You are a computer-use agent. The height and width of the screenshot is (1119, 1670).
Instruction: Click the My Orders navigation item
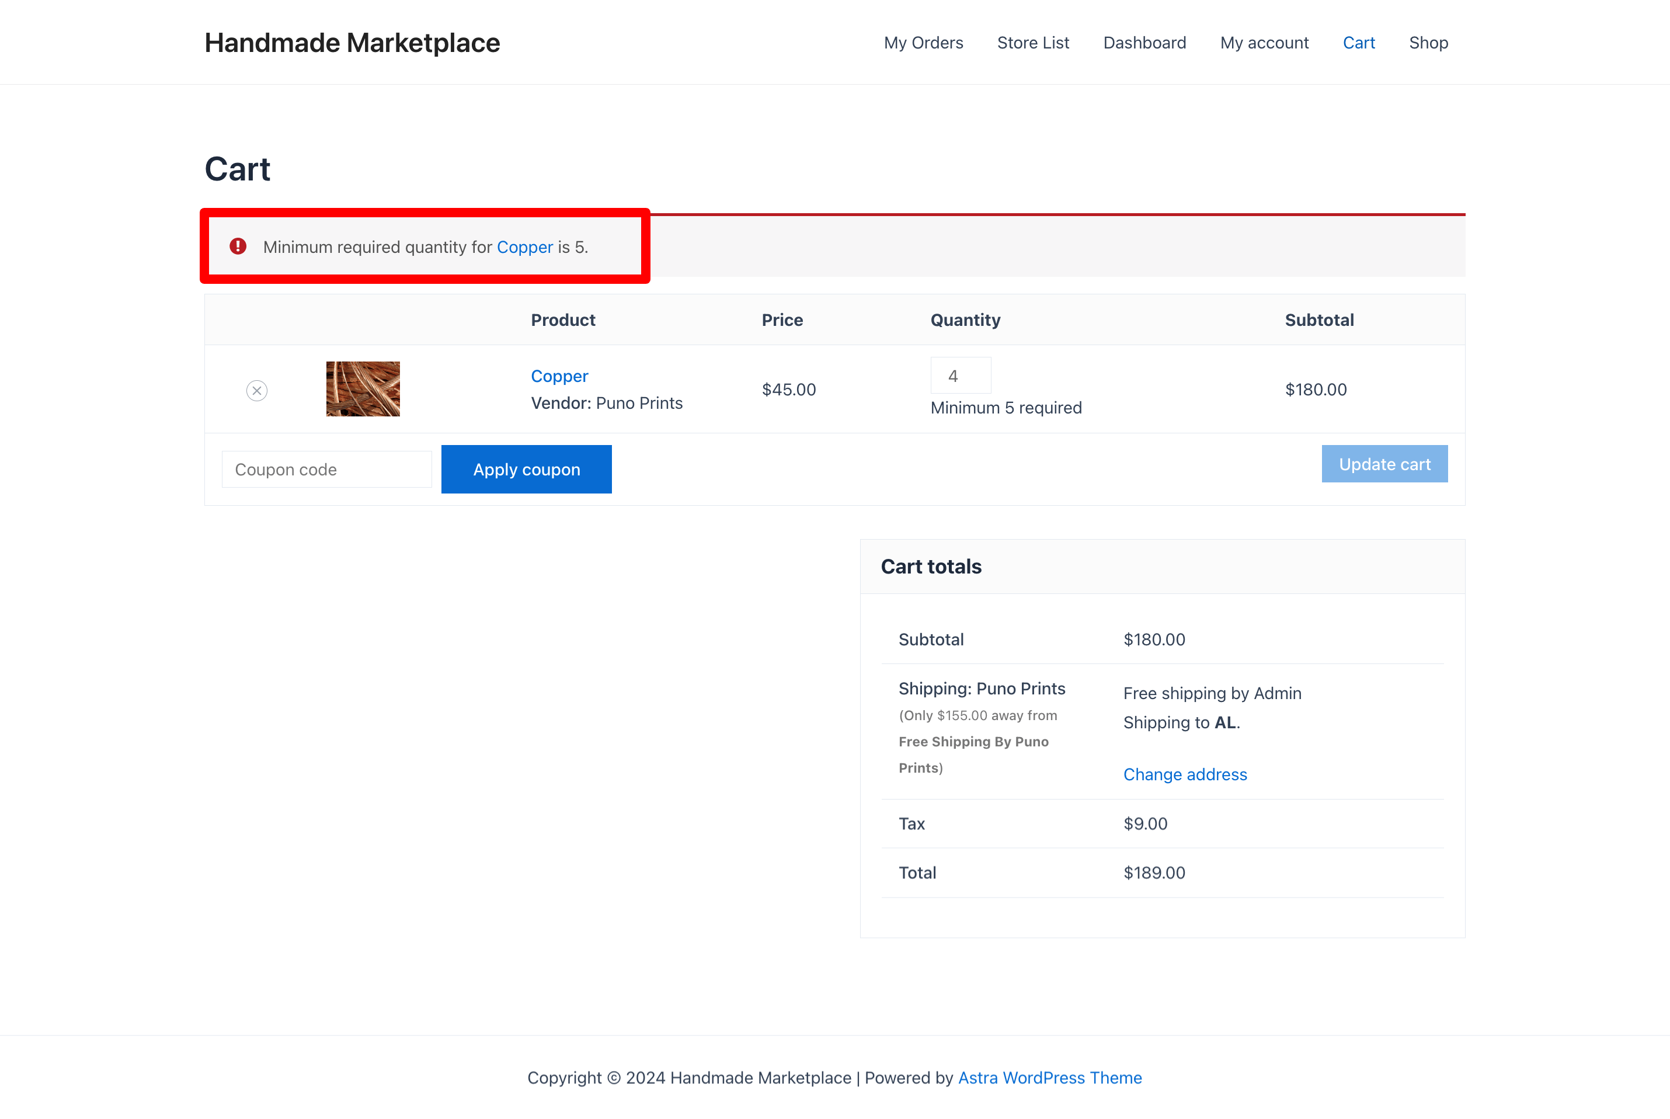click(x=924, y=43)
